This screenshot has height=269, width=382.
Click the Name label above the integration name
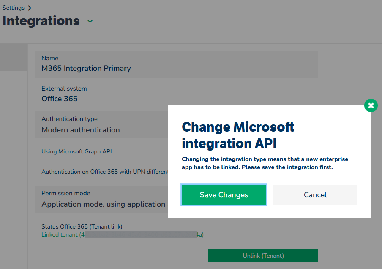pos(50,58)
